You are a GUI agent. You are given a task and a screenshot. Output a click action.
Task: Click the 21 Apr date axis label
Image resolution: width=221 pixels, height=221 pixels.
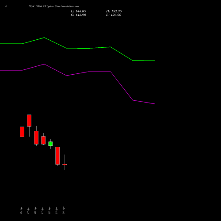coord(42,210)
